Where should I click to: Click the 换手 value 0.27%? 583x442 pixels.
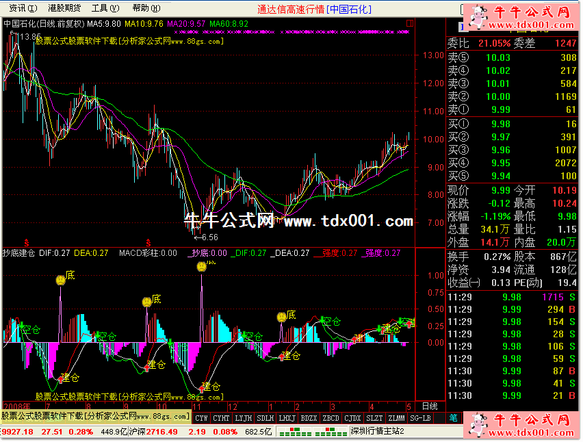497,257
